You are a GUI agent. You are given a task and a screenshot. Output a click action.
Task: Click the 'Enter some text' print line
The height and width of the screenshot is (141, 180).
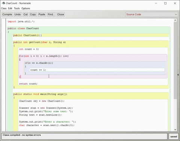(x=46, y=111)
